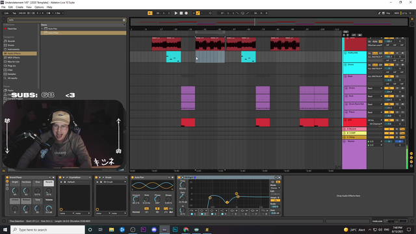Screen dimensions: 416x234
Task: Open the Edit menu
Action: coord(10,7)
